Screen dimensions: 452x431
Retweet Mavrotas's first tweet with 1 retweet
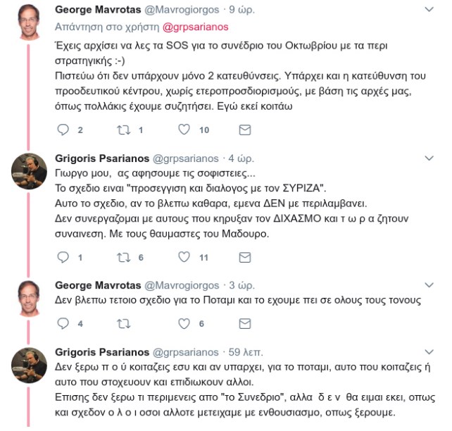[124, 130]
